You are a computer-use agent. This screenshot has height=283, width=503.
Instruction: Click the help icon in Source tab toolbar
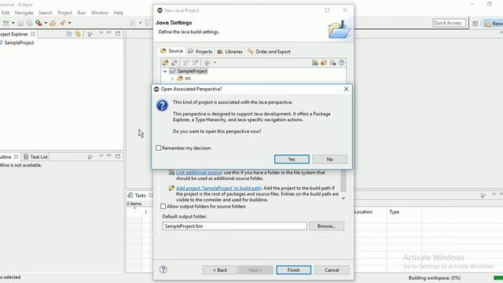342,63
